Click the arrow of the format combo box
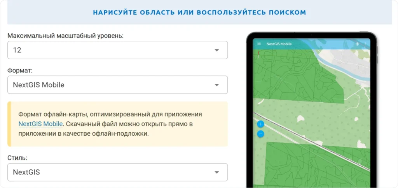This screenshot has height=188, width=398. point(216,85)
